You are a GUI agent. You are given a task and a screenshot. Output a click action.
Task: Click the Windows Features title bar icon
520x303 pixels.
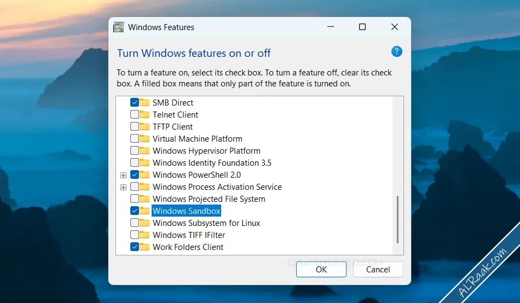[x=118, y=27]
